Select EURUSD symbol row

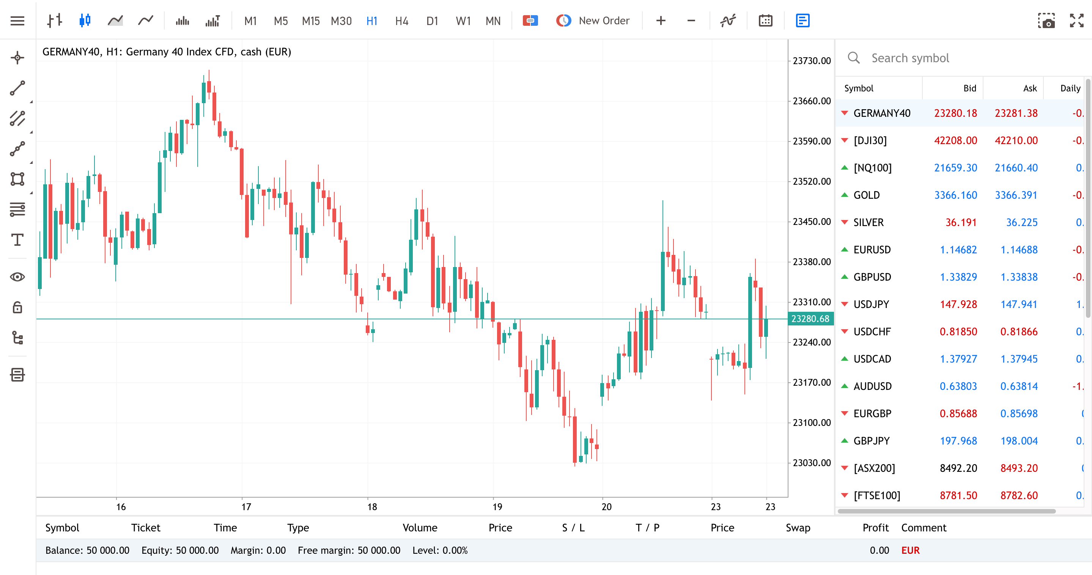(960, 250)
